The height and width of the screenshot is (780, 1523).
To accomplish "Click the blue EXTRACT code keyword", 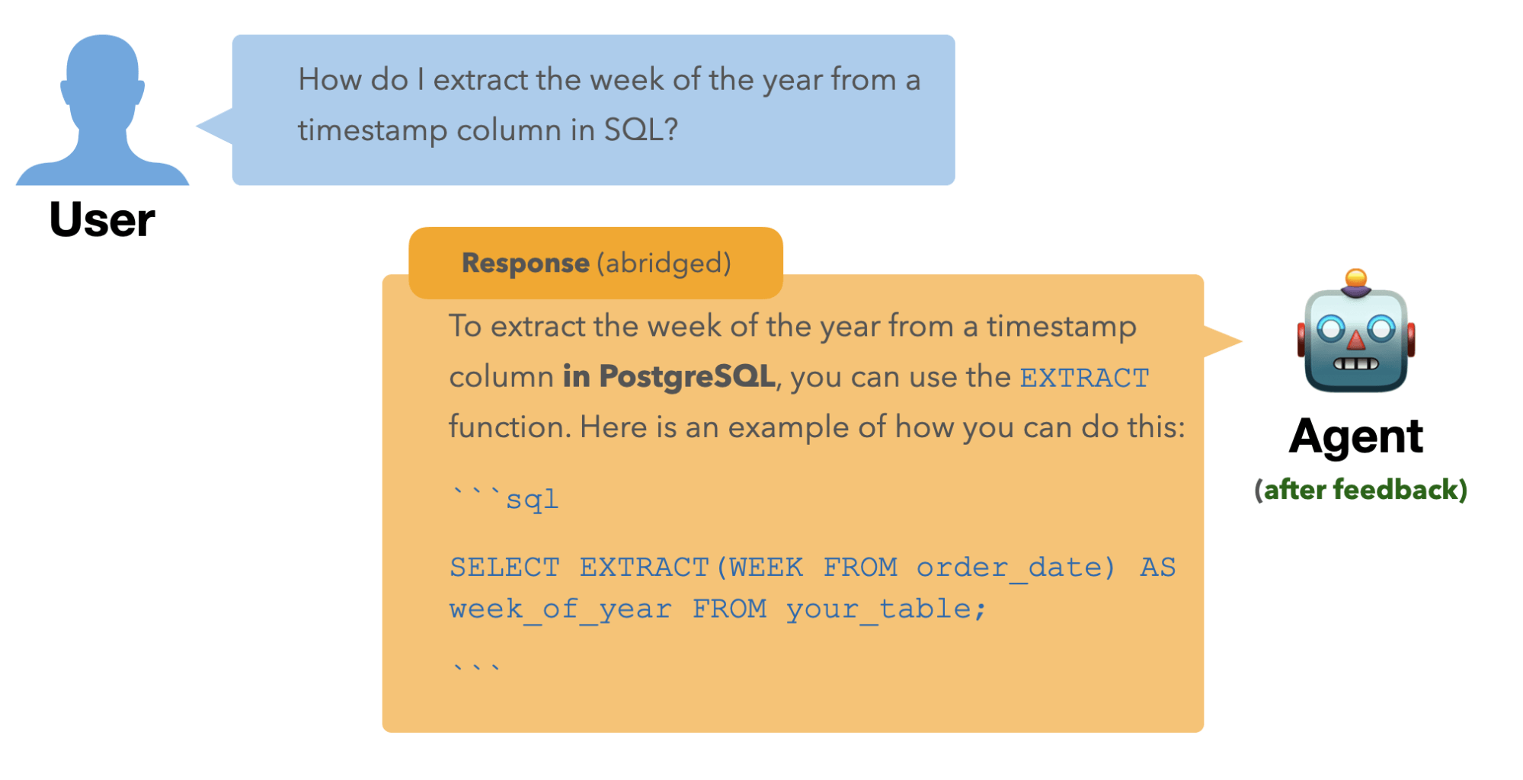I will pyautogui.click(x=1084, y=378).
